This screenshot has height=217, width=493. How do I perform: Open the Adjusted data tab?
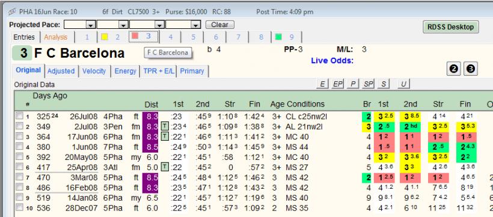(x=61, y=71)
